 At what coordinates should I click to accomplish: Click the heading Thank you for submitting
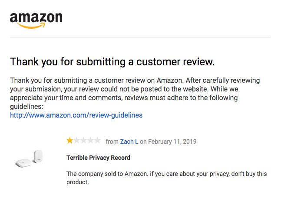[112, 62]
